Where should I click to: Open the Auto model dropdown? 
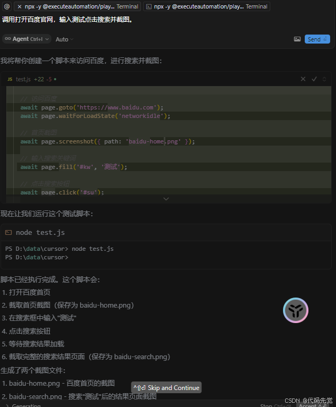click(65, 39)
